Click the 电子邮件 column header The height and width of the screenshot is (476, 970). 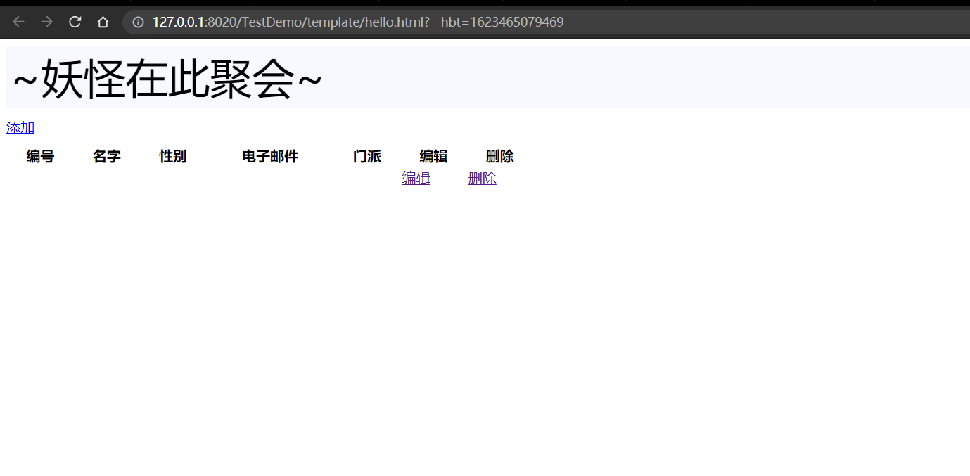270,156
